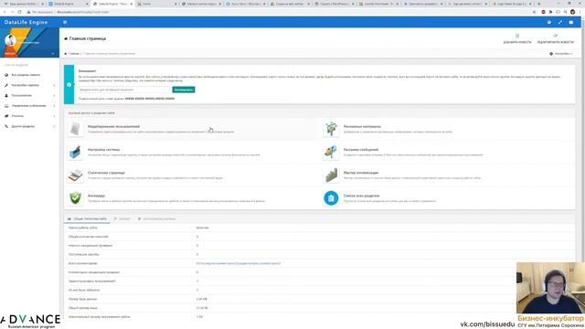Image resolution: width=585 pixels, height=329 pixels.
Task: Open the help icon in blue header
Action: (549, 22)
